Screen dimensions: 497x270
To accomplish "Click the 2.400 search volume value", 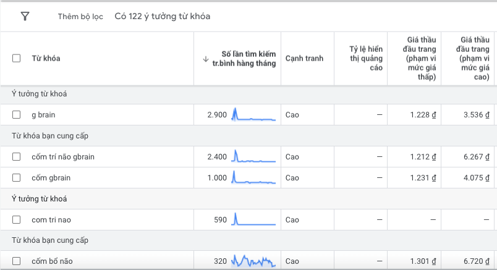I will tap(217, 157).
